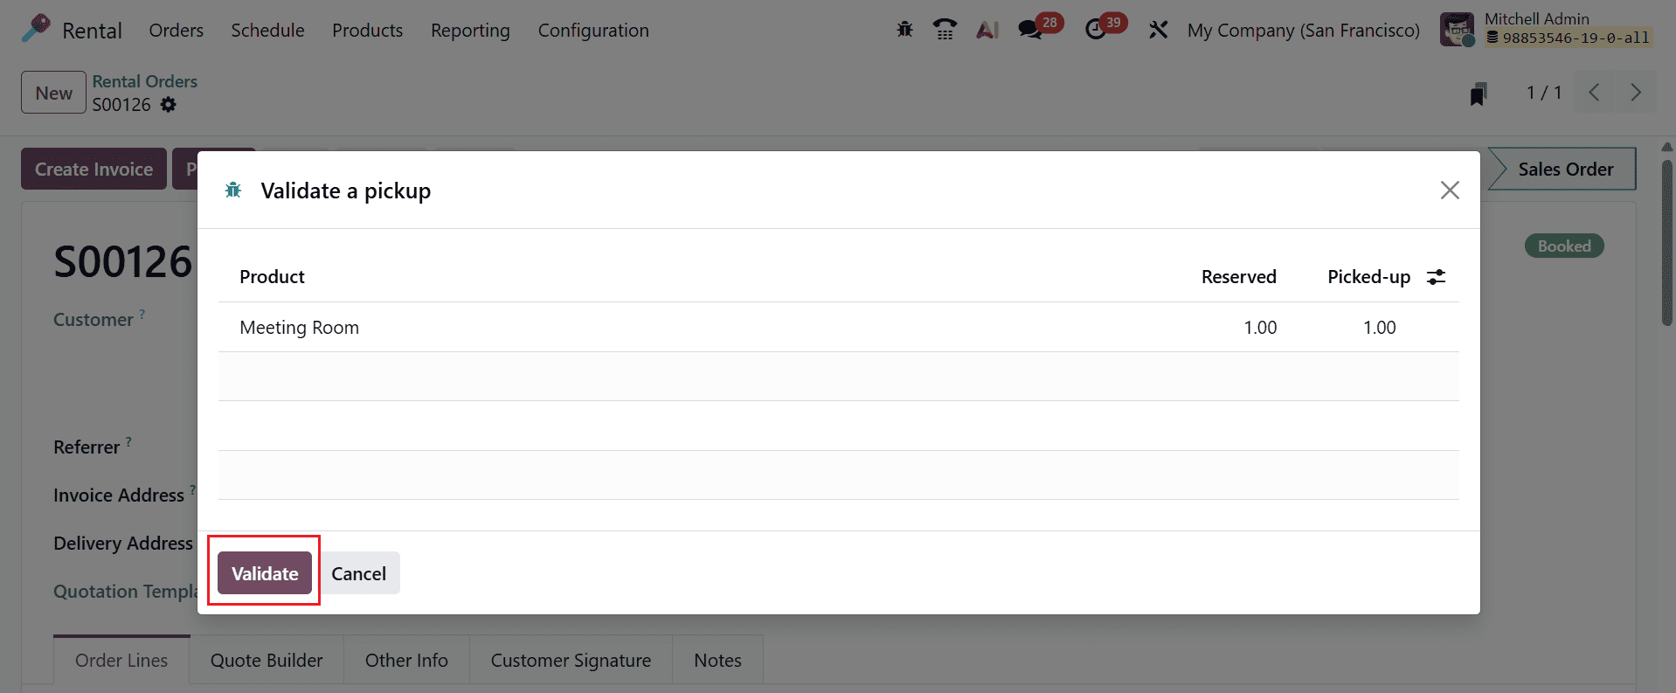1676x693 pixels.
Task: Open the Products menu
Action: pos(367,31)
